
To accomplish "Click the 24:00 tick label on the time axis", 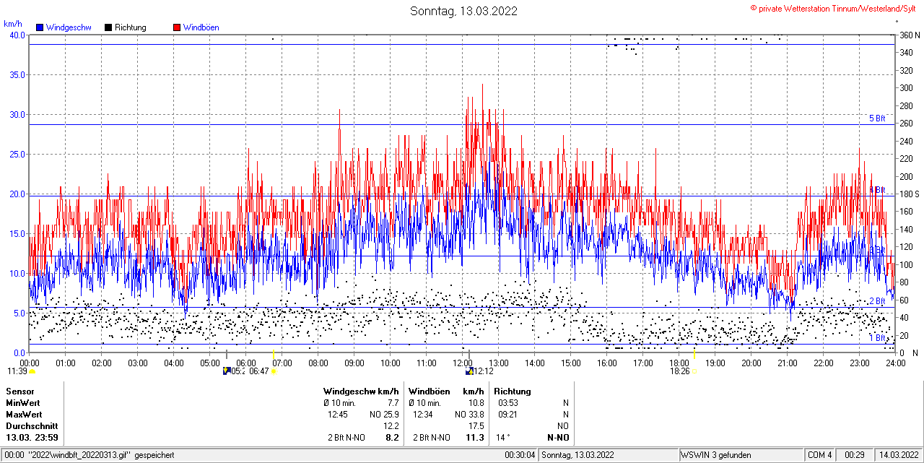I will [x=896, y=363].
